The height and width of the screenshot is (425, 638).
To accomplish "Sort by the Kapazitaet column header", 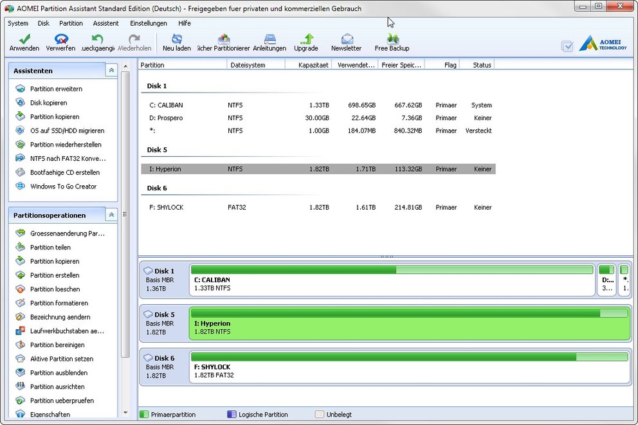I will coord(309,65).
